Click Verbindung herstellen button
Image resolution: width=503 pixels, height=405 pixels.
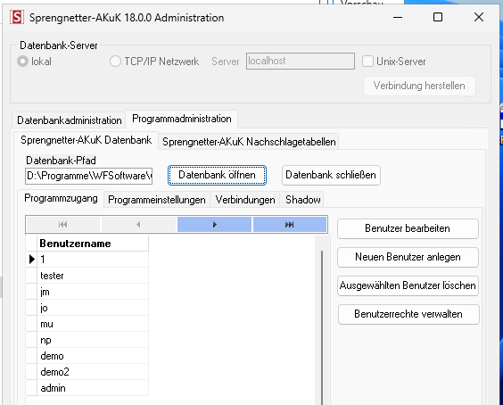[419, 86]
